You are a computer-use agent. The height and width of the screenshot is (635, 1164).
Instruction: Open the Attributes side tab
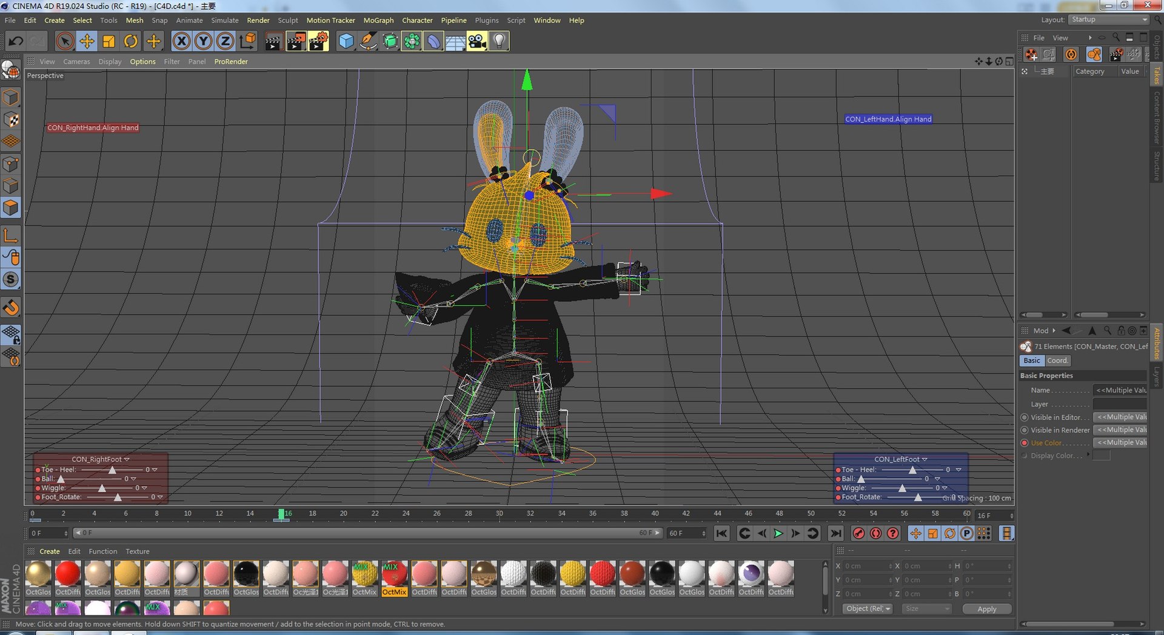1157,343
